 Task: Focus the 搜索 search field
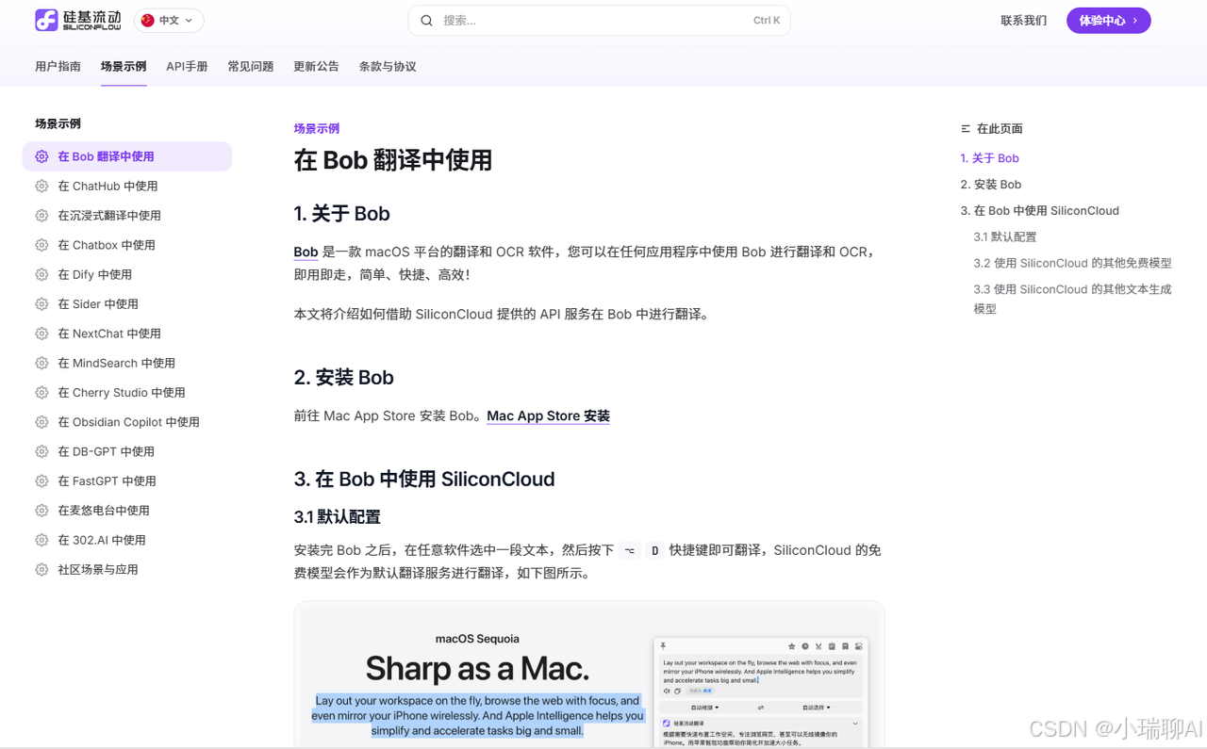pyautogui.click(x=599, y=21)
